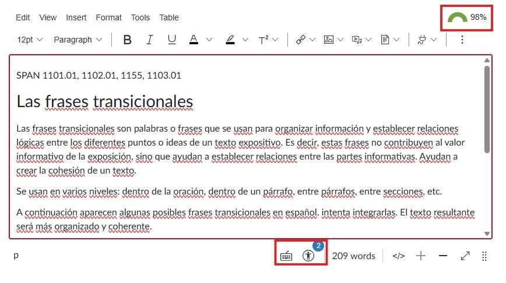Open the Table menu
The width and height of the screenshot is (506, 283).
click(169, 17)
